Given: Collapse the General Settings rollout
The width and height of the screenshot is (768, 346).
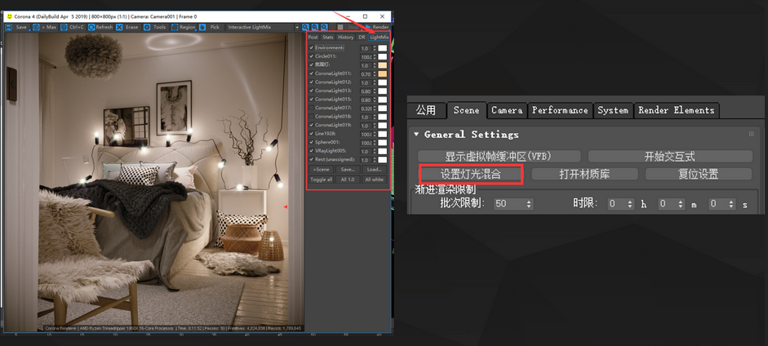Looking at the screenshot, I should (417, 135).
